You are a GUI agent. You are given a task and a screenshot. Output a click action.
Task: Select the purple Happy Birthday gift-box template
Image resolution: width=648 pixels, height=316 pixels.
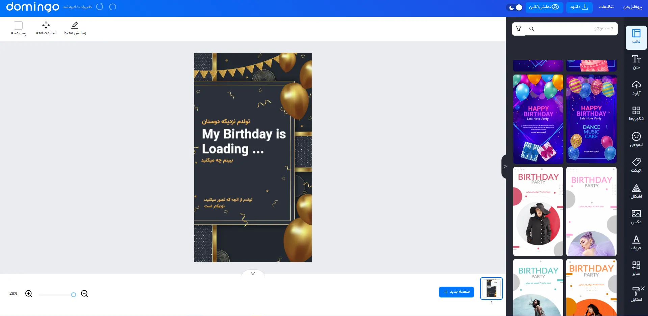point(538,119)
